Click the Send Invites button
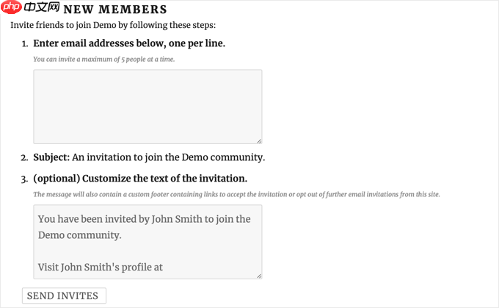This screenshot has height=308, width=499. click(x=64, y=296)
